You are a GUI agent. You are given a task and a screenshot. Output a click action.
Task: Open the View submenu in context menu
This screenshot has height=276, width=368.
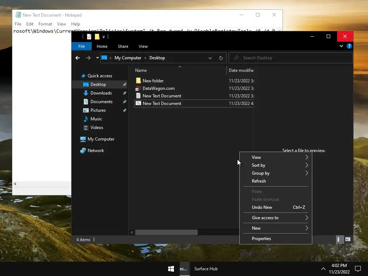276,157
